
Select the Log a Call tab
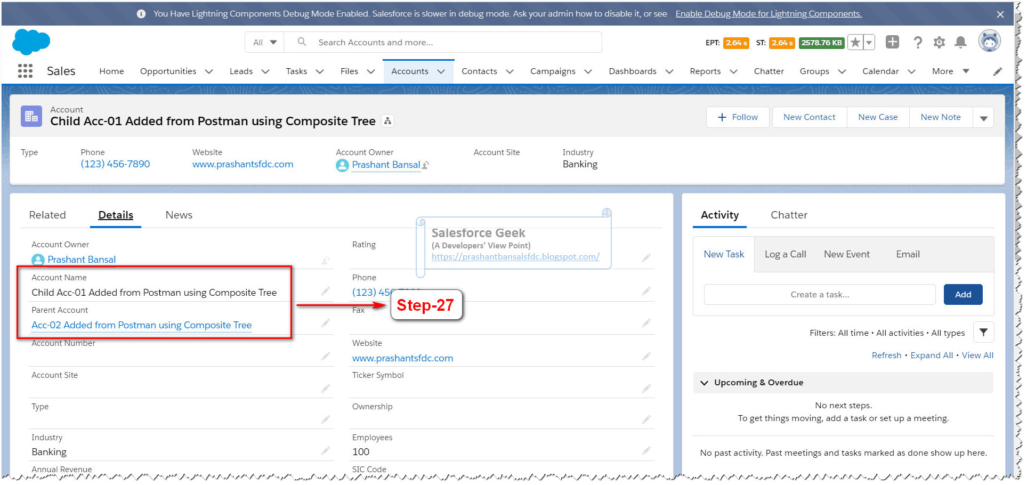(785, 254)
